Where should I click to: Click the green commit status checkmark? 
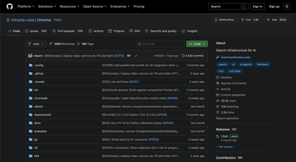click(x=136, y=56)
